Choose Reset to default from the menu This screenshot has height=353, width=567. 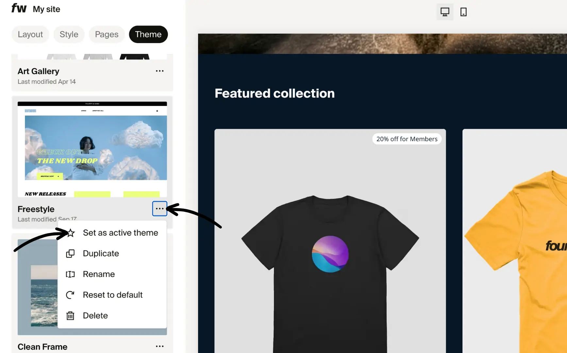pyautogui.click(x=112, y=295)
